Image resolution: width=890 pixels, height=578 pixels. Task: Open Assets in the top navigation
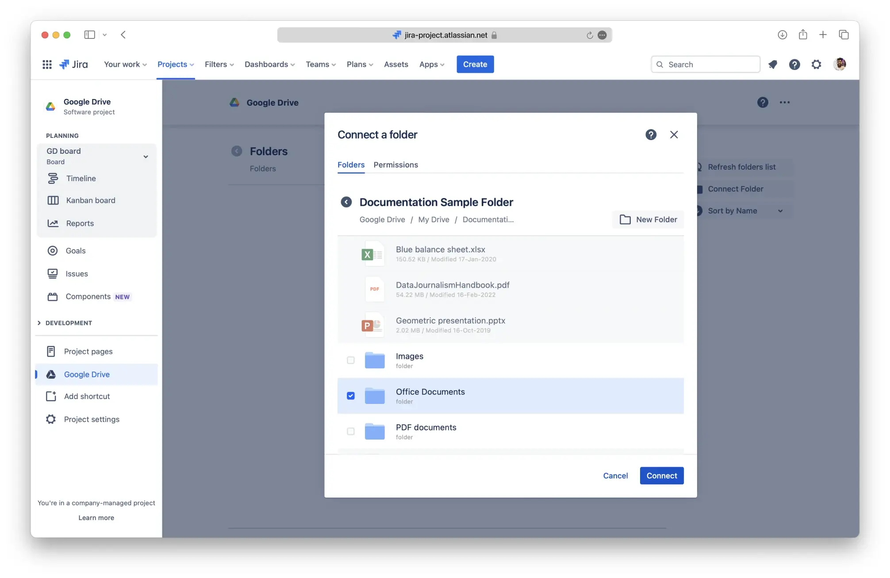[396, 65]
